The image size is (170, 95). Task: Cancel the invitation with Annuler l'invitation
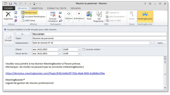(53, 17)
